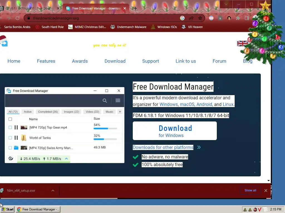Screen dimensions: 285x213
Task: Open the Awards nav menu item
Action: [80, 61]
